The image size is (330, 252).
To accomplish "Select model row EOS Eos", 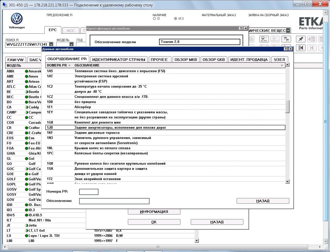I will tap(24, 138).
